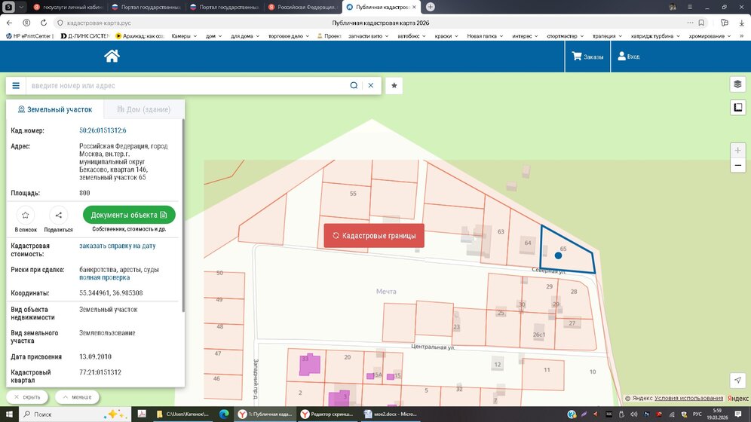Hide the info panel with скрыть

pos(27,397)
